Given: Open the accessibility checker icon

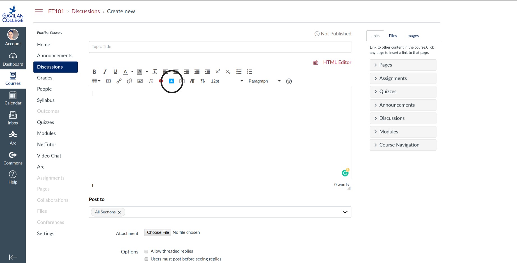Looking at the screenshot, I should pos(289,81).
